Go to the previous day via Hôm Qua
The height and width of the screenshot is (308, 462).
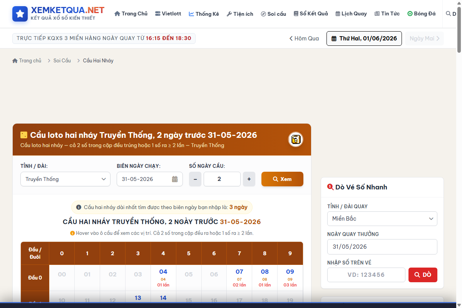click(x=304, y=38)
